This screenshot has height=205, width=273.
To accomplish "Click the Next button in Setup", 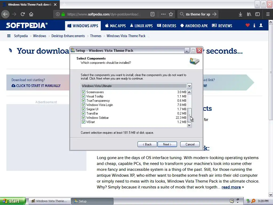I will 167,144.
